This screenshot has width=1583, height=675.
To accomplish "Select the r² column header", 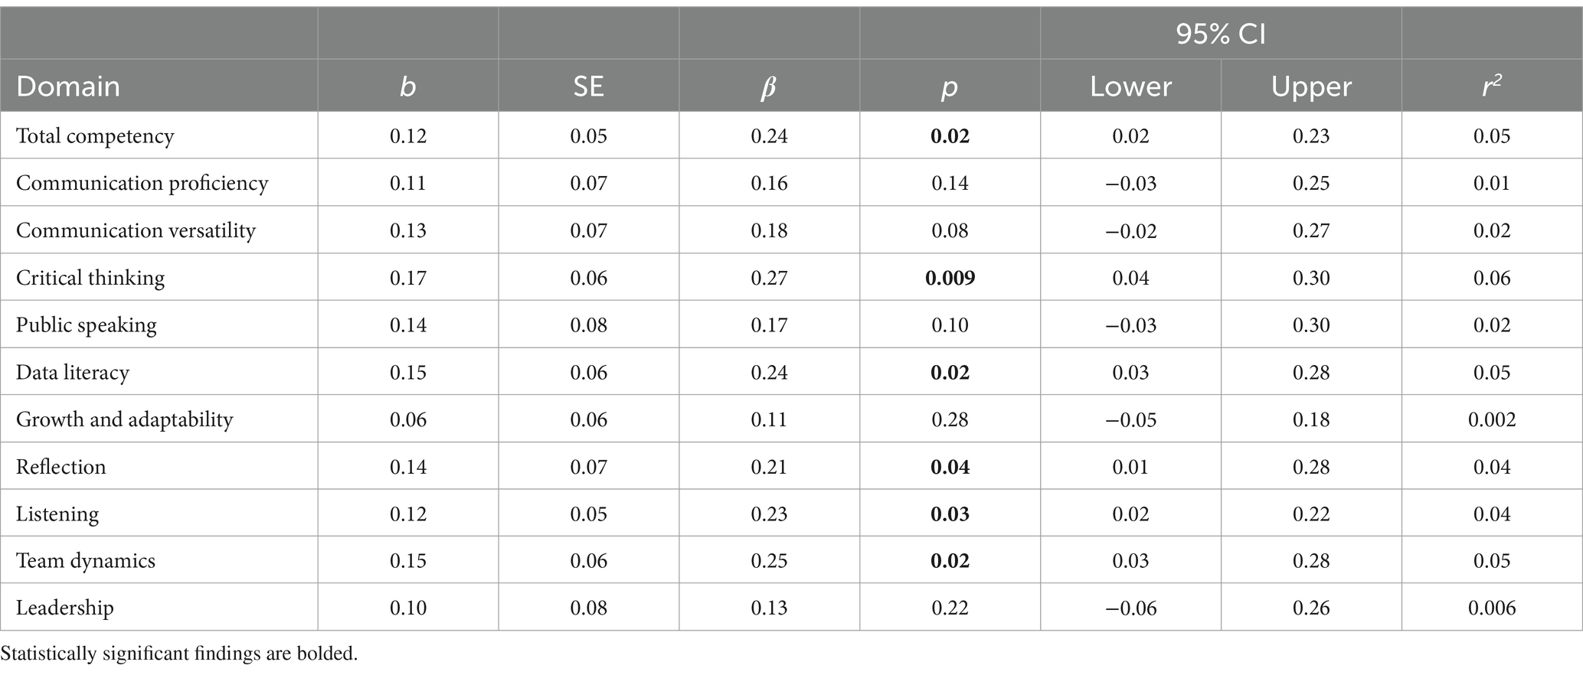I will click(x=1492, y=86).
